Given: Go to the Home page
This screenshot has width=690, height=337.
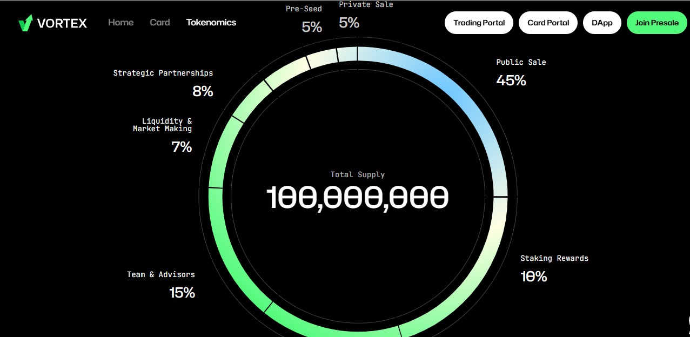Looking at the screenshot, I should [x=120, y=23].
